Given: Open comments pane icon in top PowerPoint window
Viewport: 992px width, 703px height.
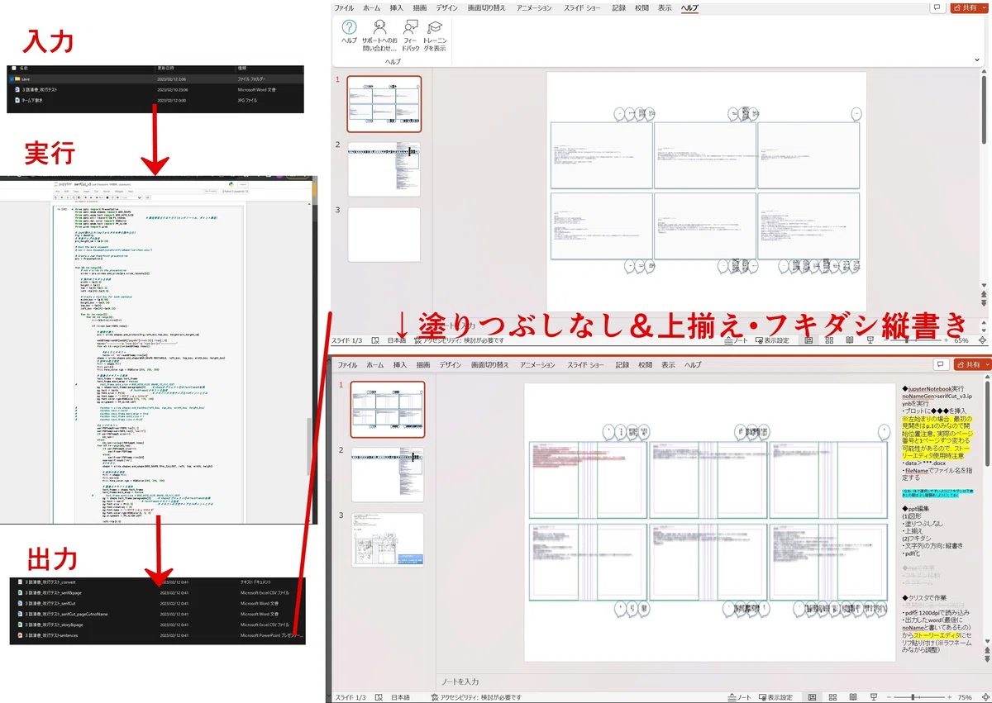Looking at the screenshot, I should tap(937, 7).
